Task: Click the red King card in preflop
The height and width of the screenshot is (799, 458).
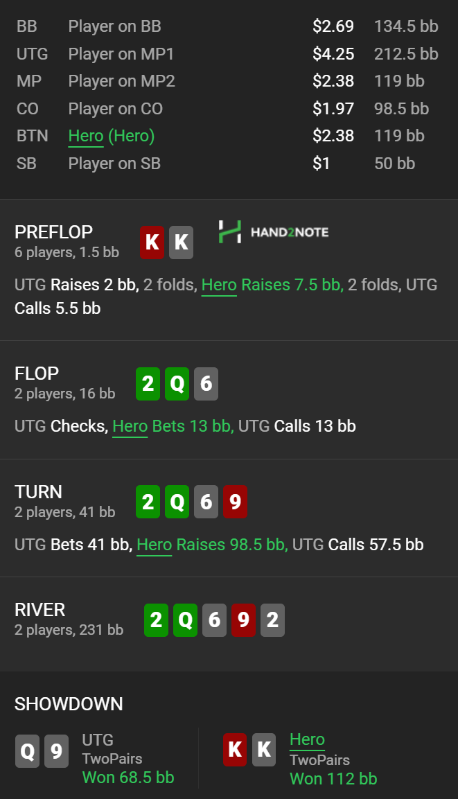Action: 152,243
